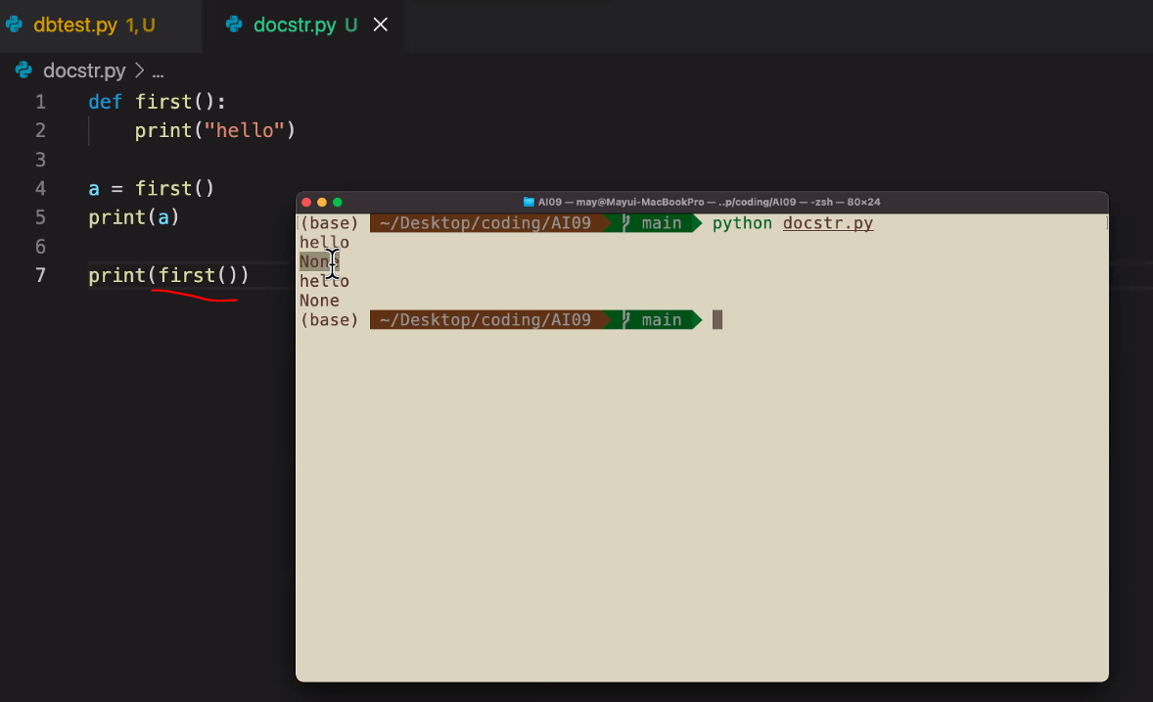
Task: Click the 'a = first()' code line
Action: pyautogui.click(x=151, y=188)
